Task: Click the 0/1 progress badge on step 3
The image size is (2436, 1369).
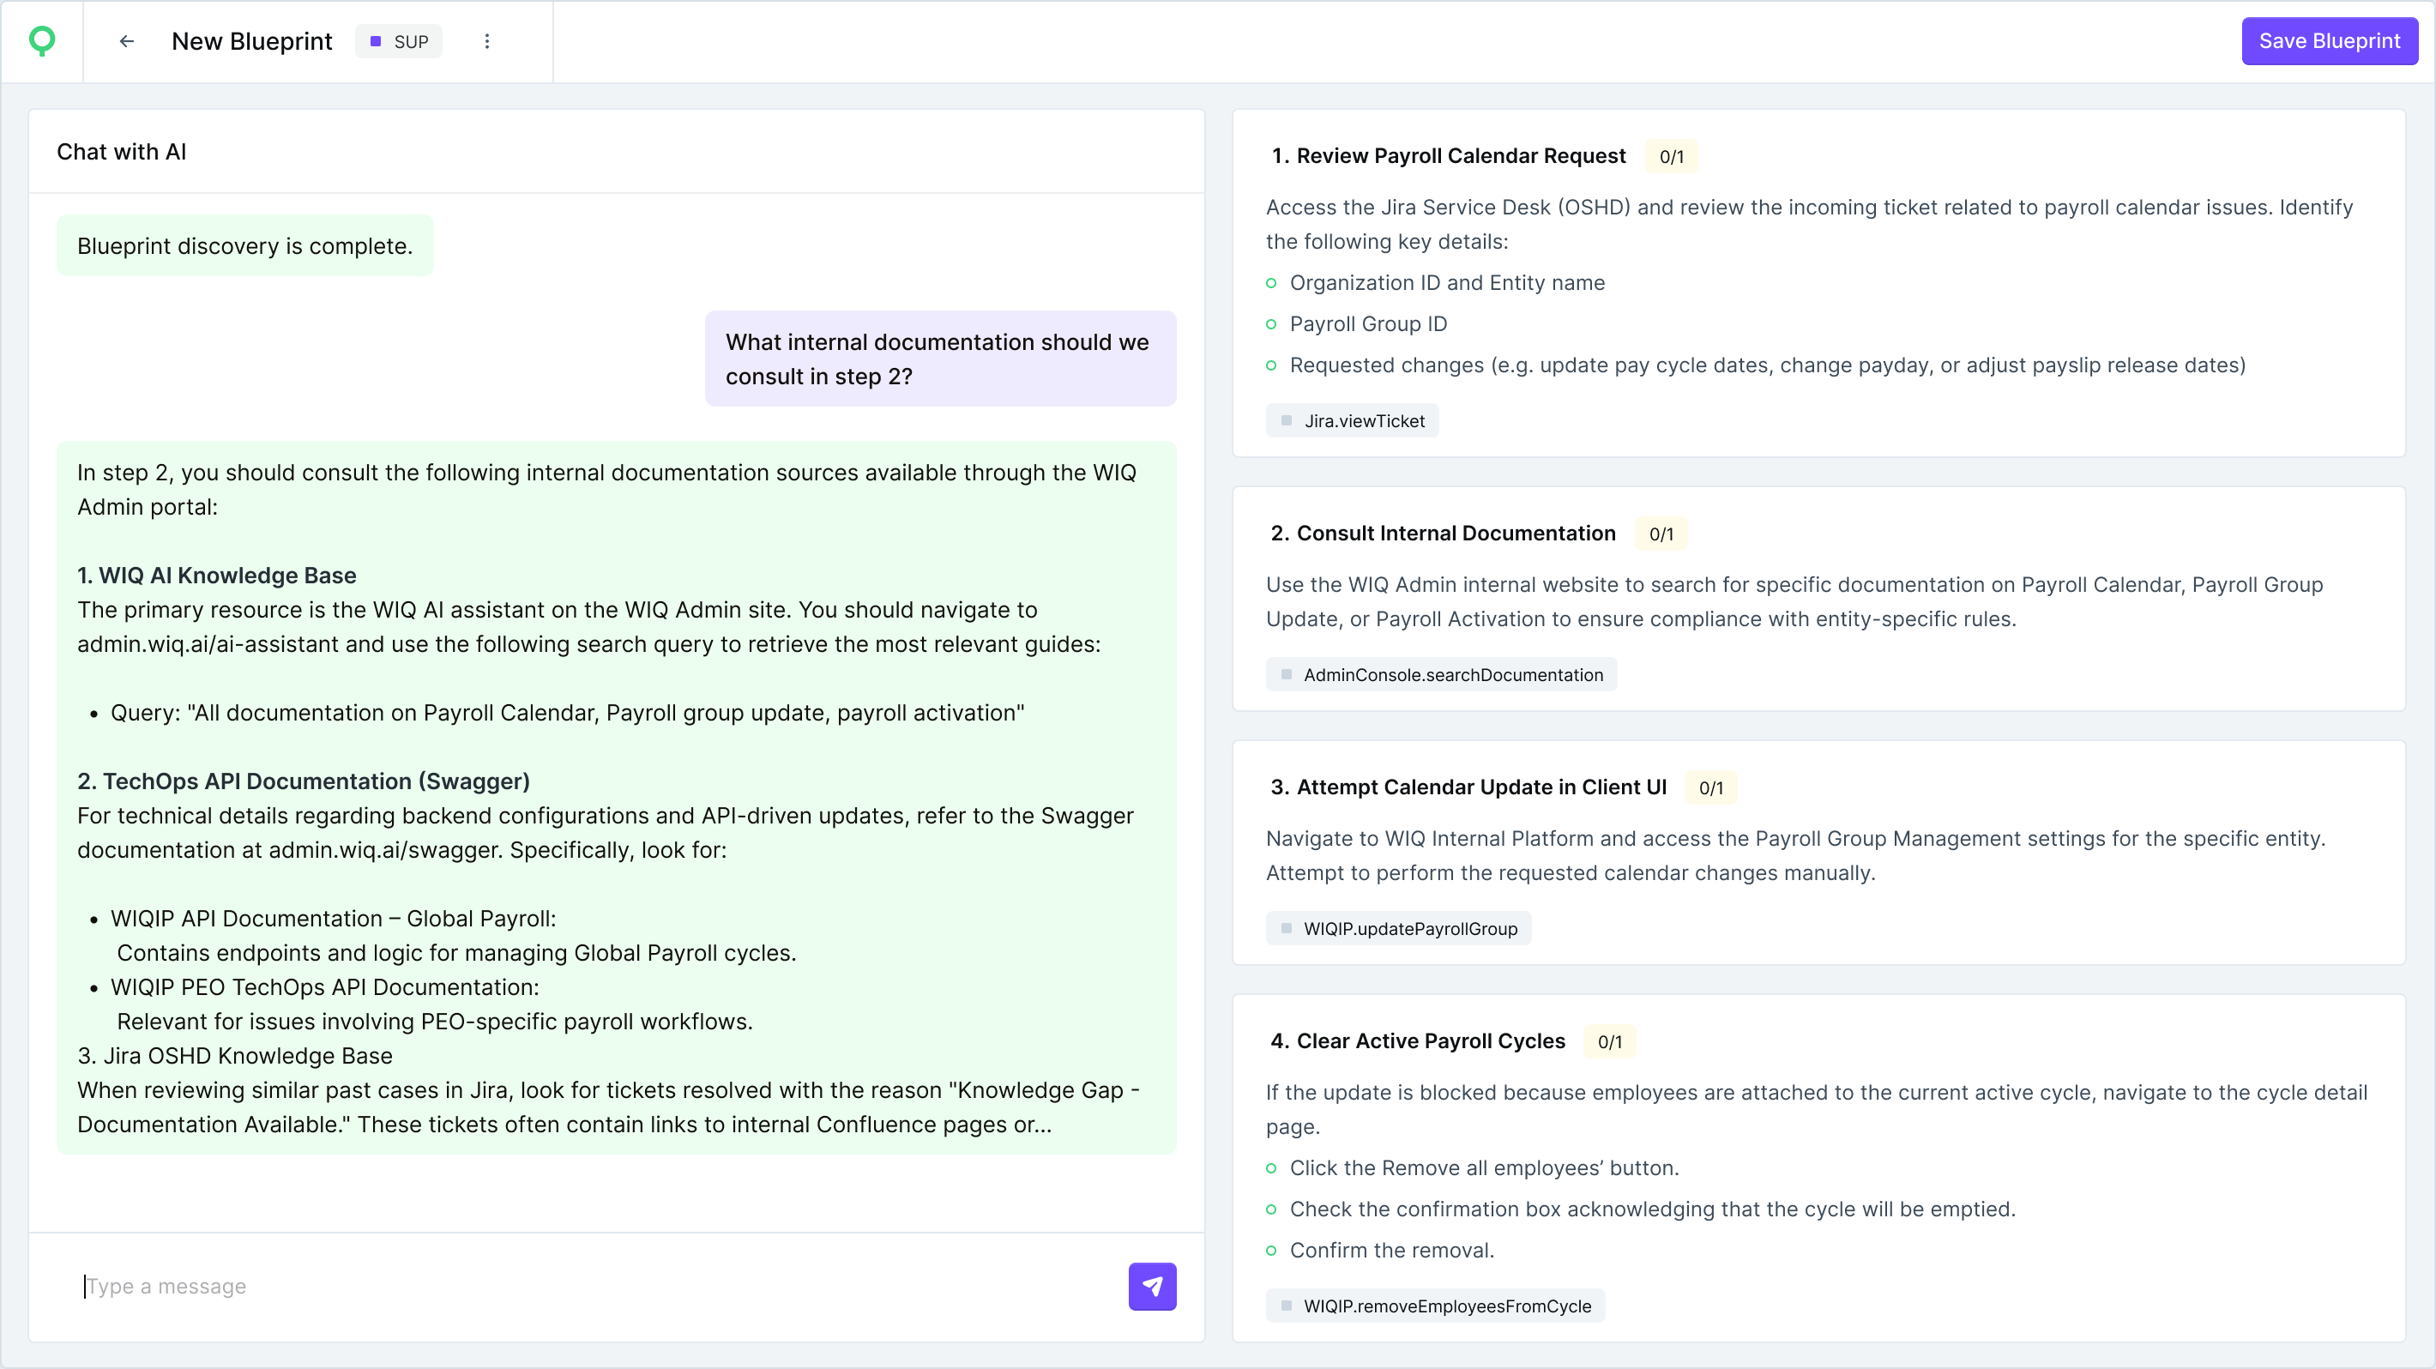Action: pos(1710,787)
